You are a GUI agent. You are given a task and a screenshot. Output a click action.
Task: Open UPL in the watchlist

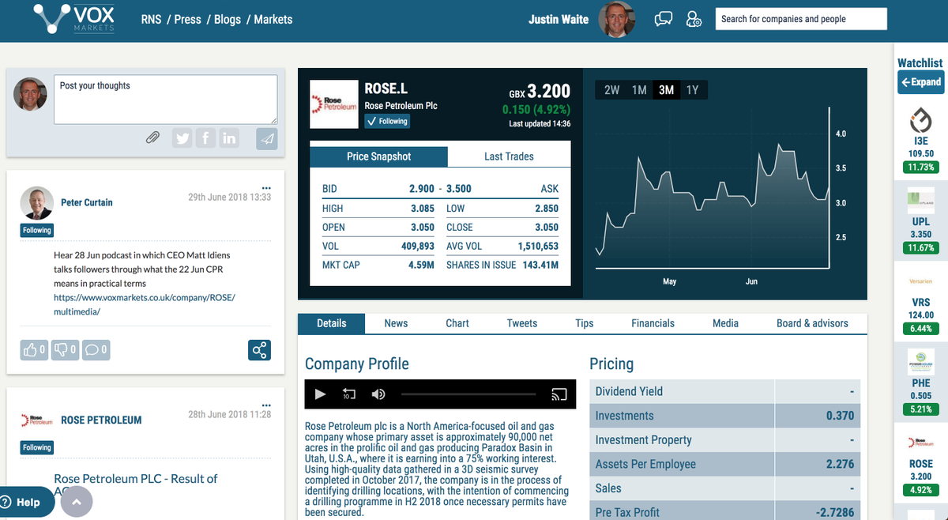tap(921, 222)
